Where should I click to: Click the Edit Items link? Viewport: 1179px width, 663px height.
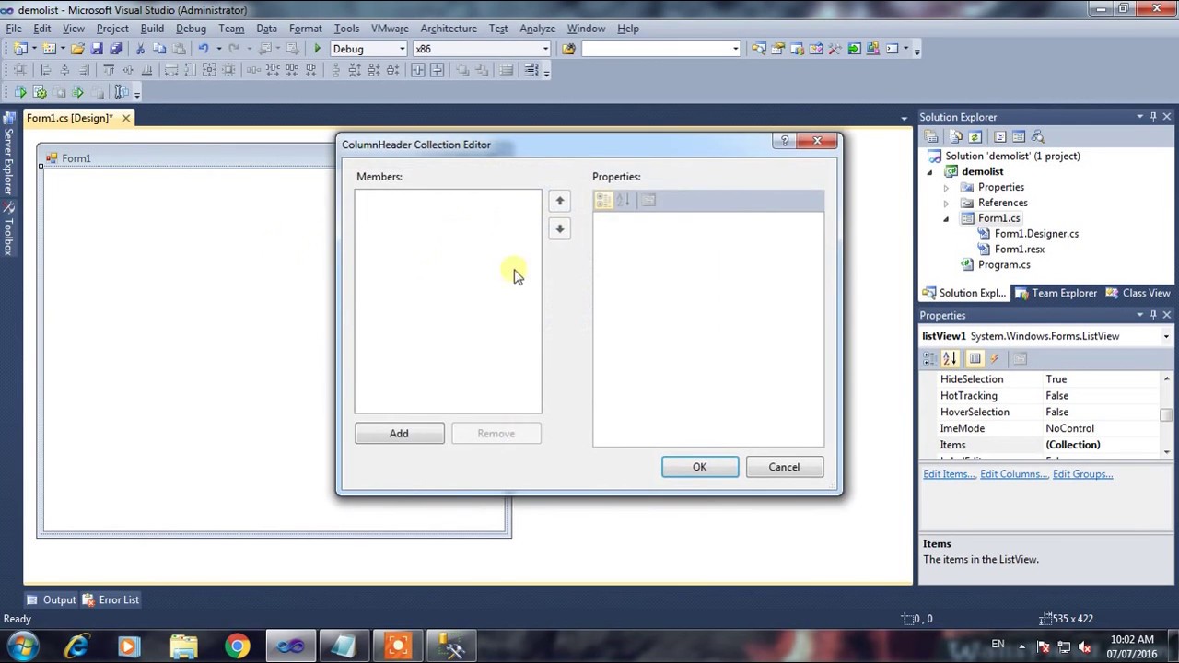click(949, 474)
